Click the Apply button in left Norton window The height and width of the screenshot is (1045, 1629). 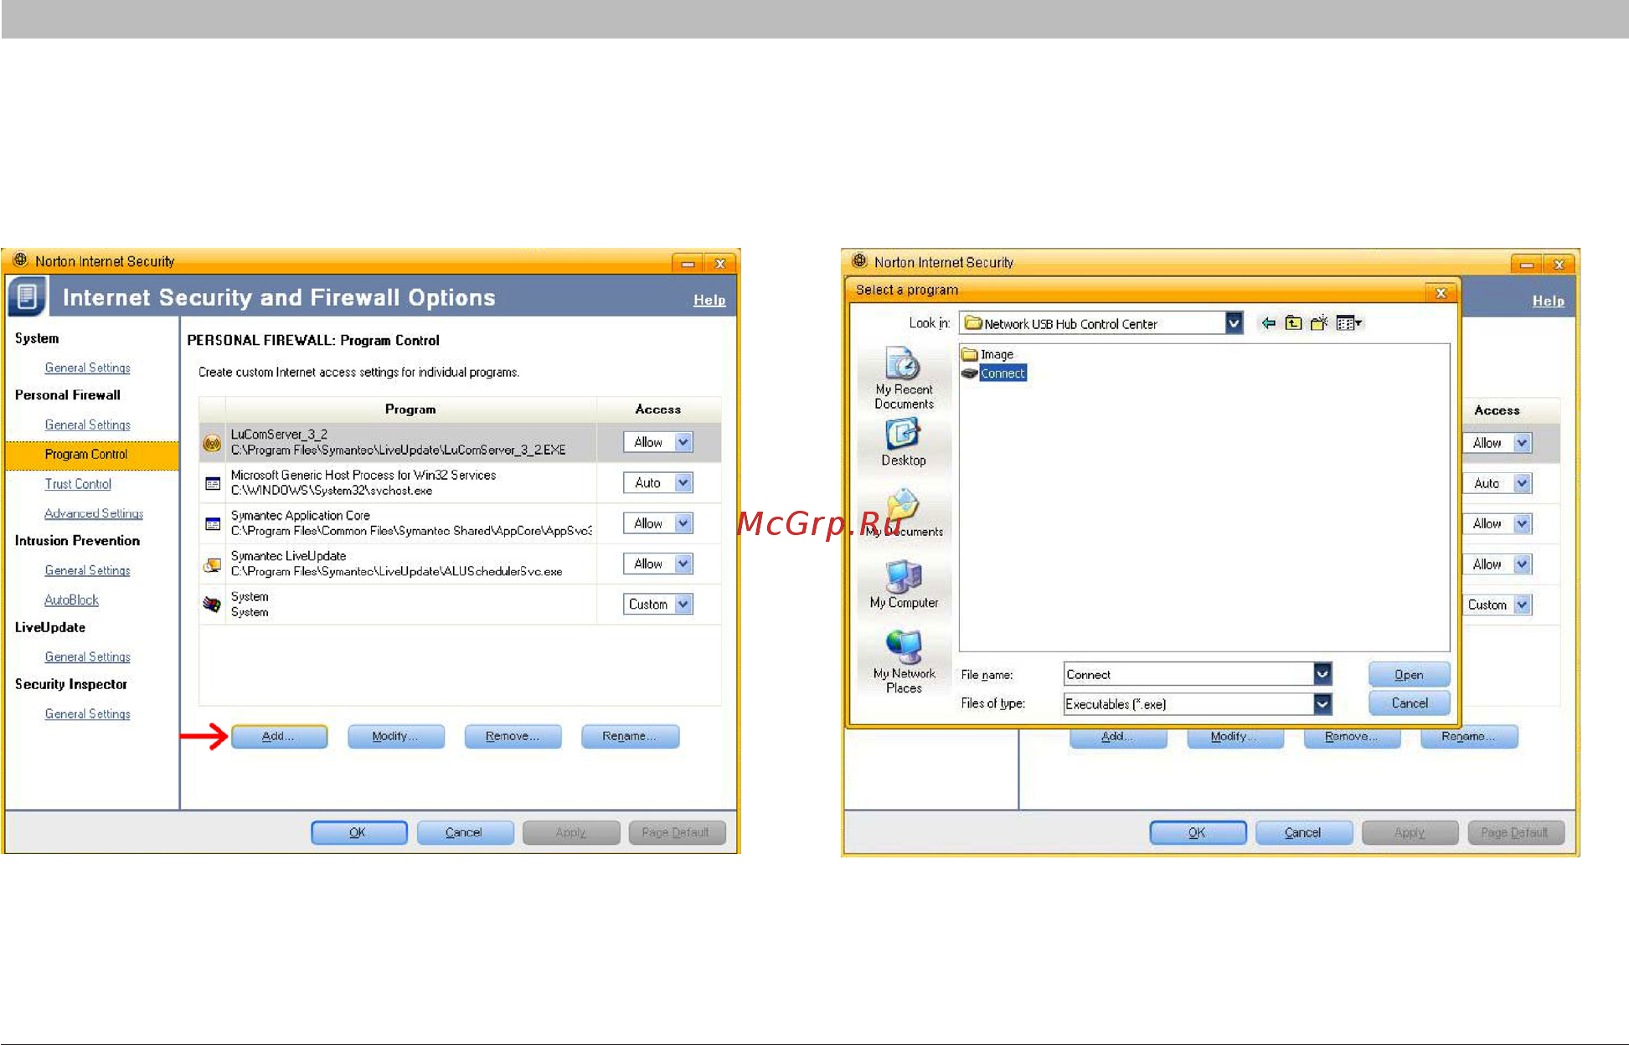click(571, 832)
